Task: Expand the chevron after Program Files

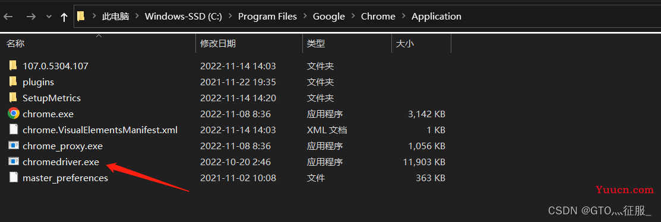Action: coord(305,17)
